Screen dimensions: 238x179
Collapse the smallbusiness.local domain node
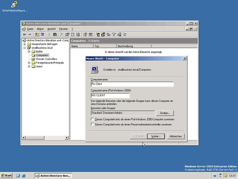click(24, 48)
